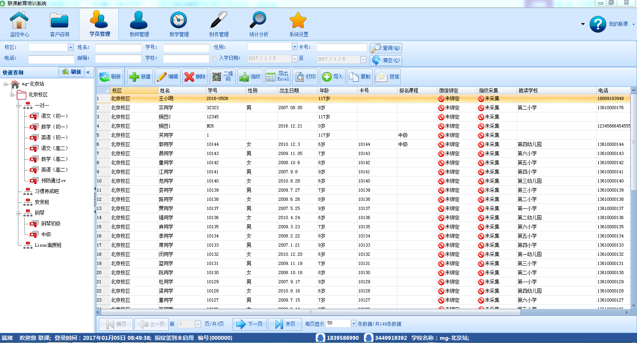
Task: Open the 系统设置 star module
Action: 299,24
